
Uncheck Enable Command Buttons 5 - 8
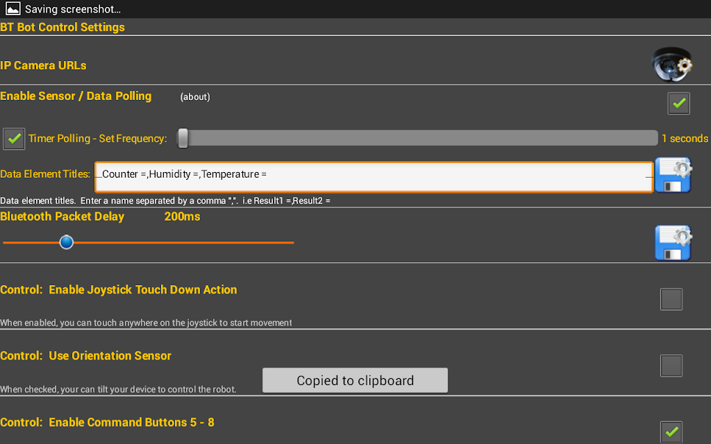[x=671, y=432]
